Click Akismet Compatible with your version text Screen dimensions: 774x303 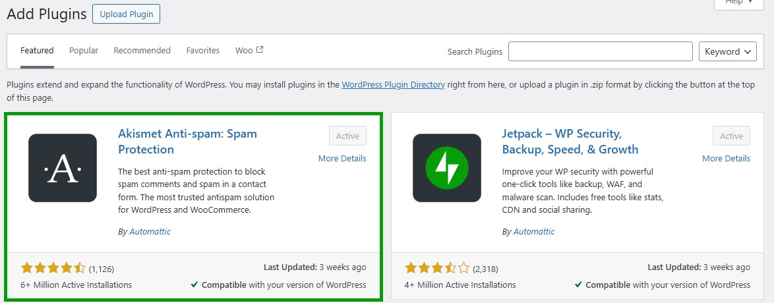tap(278, 285)
